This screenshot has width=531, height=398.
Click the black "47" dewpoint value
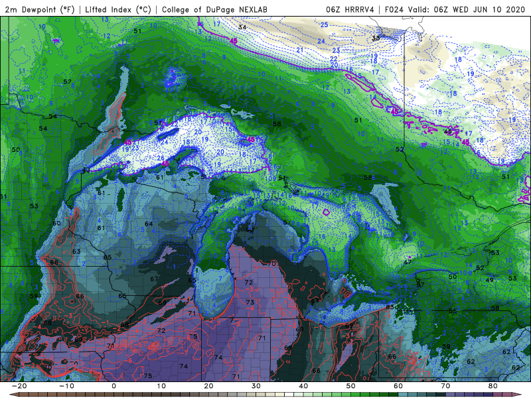click(408, 261)
